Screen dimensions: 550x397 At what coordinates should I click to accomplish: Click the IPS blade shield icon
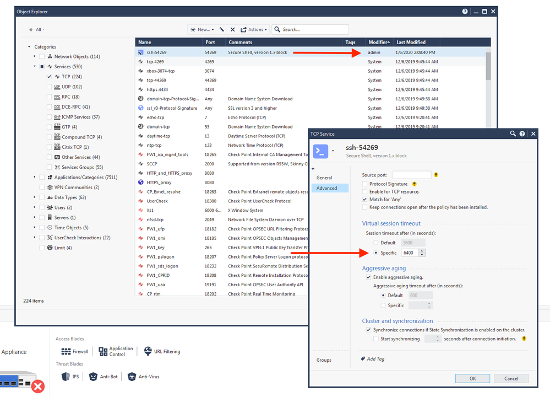click(66, 377)
